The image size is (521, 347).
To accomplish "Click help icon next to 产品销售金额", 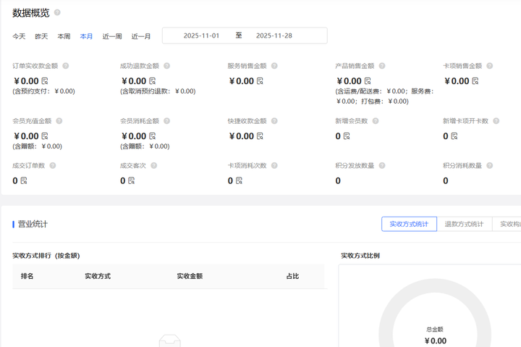I will pyautogui.click(x=382, y=66).
